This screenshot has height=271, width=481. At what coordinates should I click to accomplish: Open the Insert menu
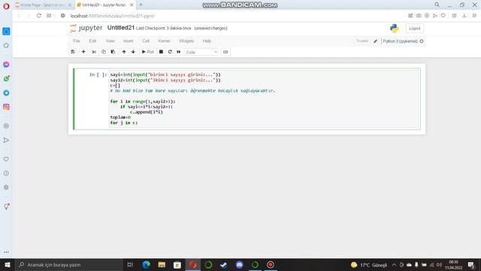coord(129,41)
